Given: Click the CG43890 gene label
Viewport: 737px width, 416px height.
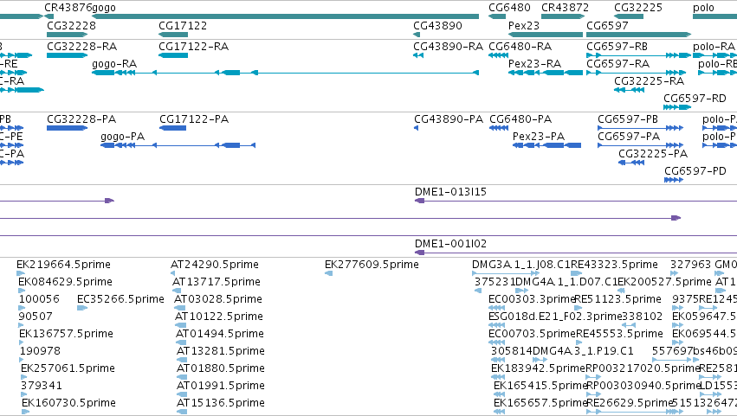Looking at the screenshot, I should tap(437, 26).
